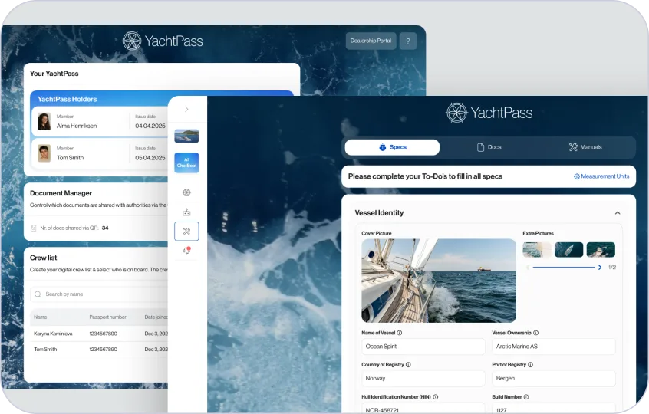
Task: Switch to the Specs tab
Action: (x=392, y=147)
